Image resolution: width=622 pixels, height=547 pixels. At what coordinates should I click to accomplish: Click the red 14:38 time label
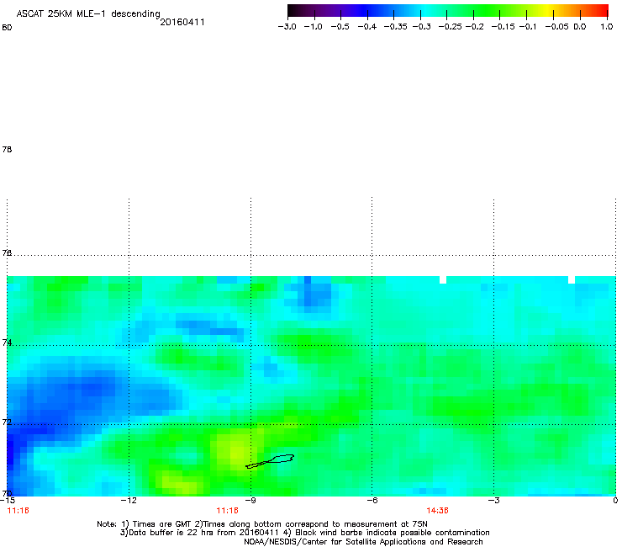(438, 511)
